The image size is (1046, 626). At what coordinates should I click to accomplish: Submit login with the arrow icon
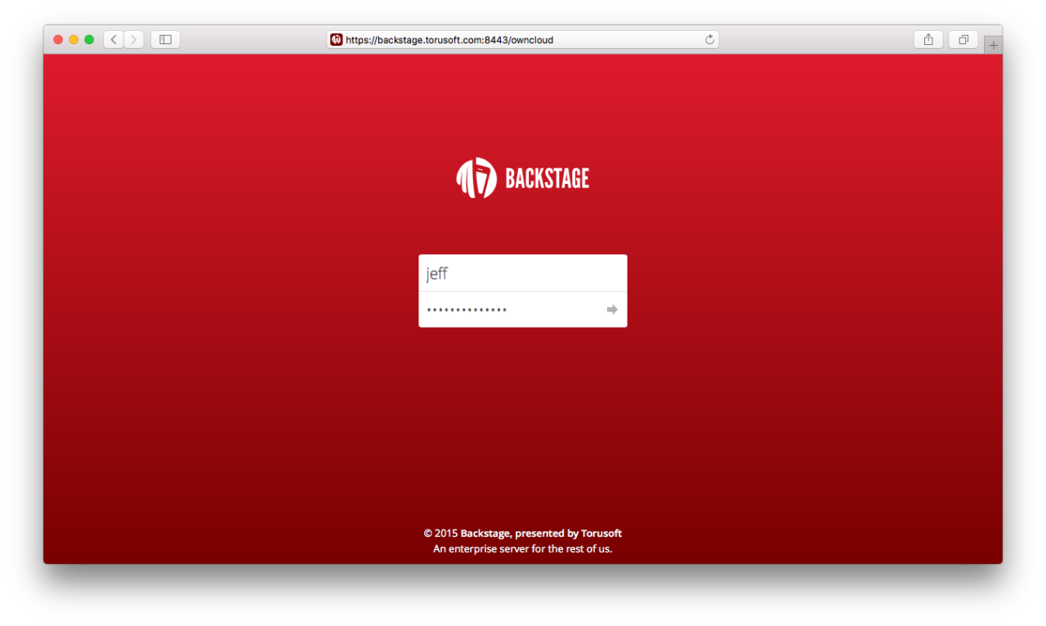point(612,310)
